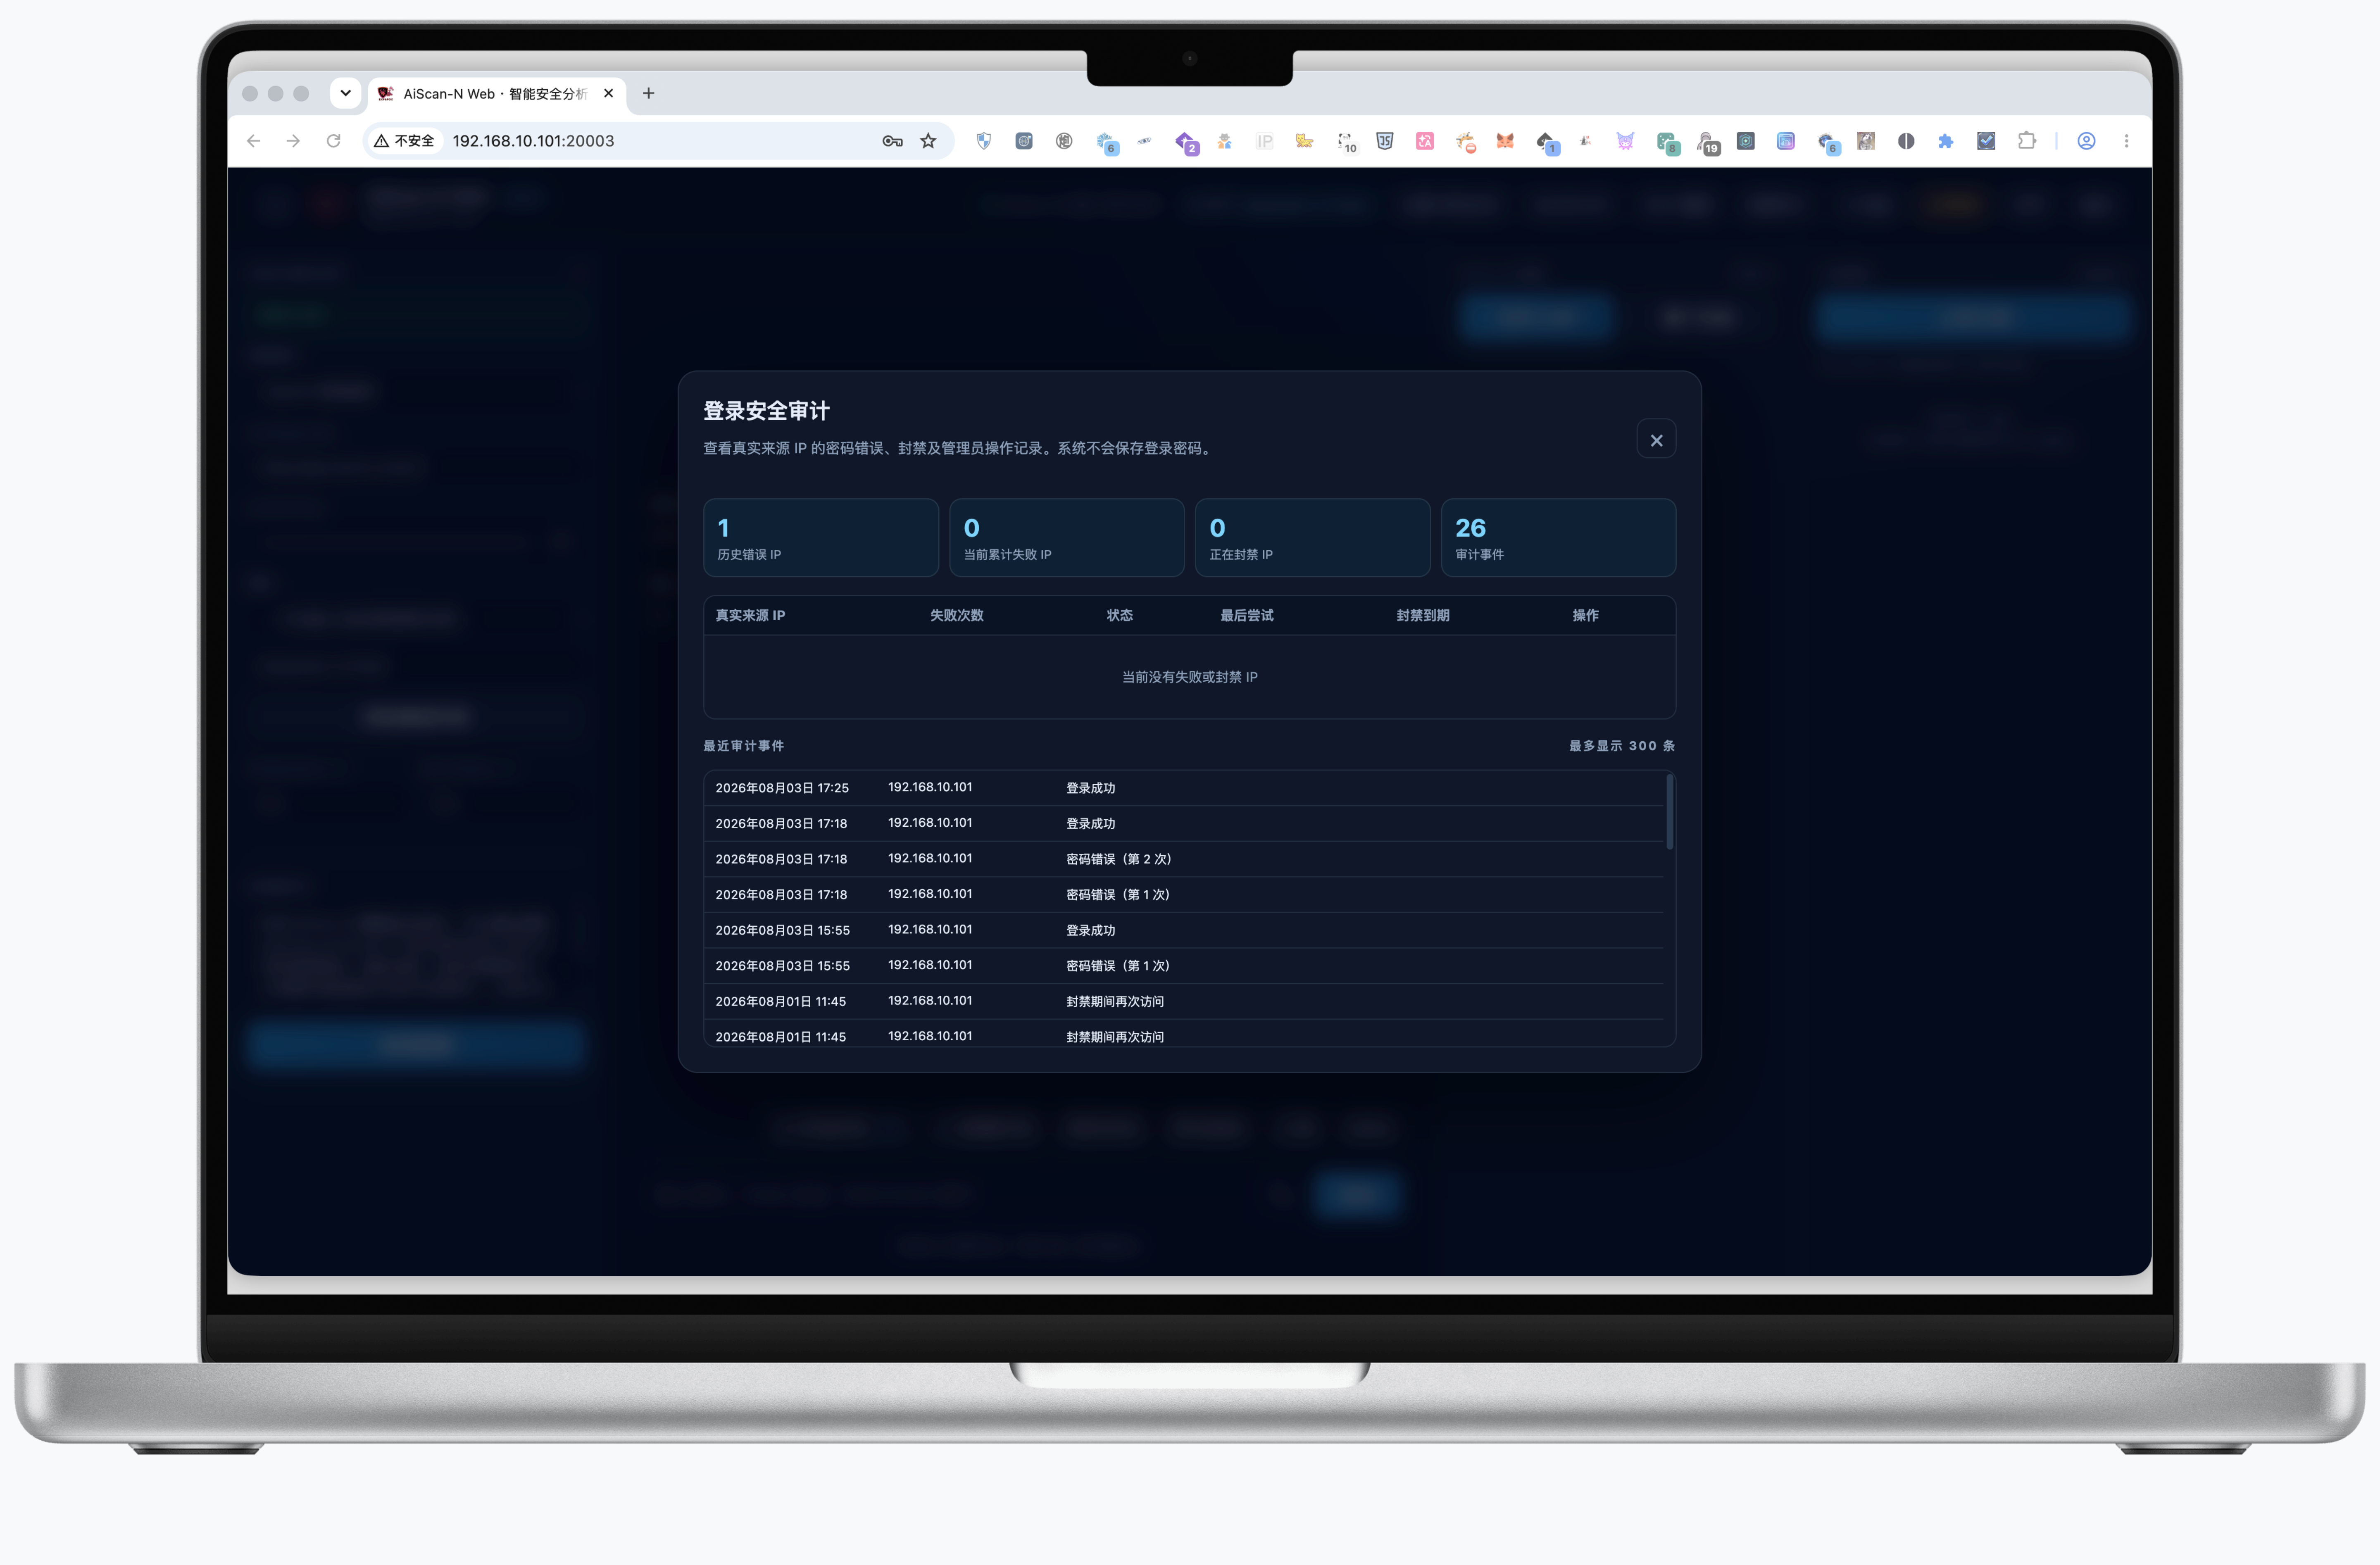Close the AiScan-N Web tab

click(x=608, y=93)
